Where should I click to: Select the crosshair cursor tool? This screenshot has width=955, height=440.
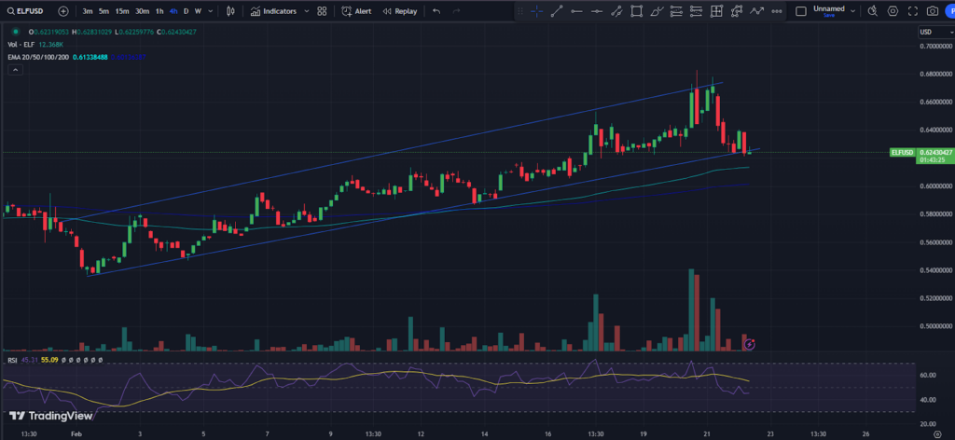pos(536,11)
